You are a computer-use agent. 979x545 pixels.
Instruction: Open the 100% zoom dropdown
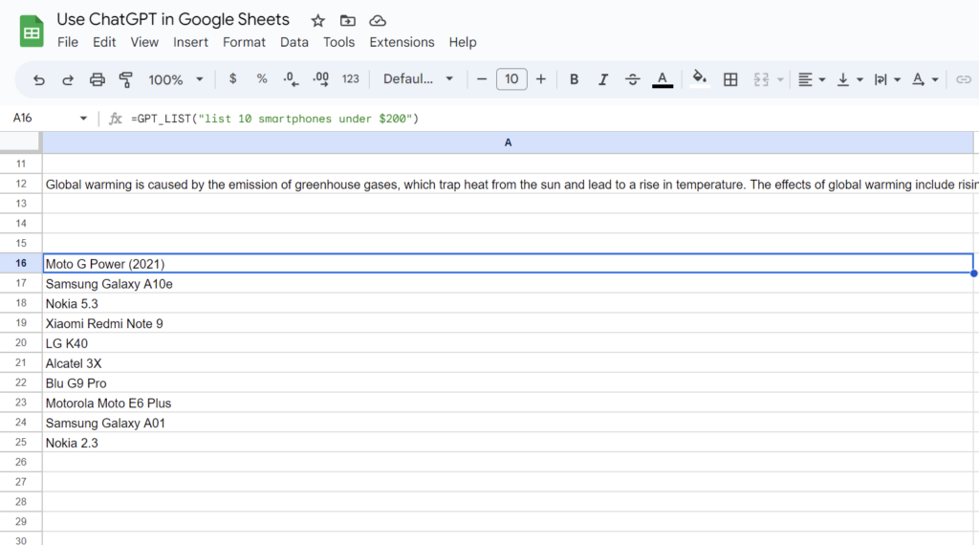click(x=176, y=79)
